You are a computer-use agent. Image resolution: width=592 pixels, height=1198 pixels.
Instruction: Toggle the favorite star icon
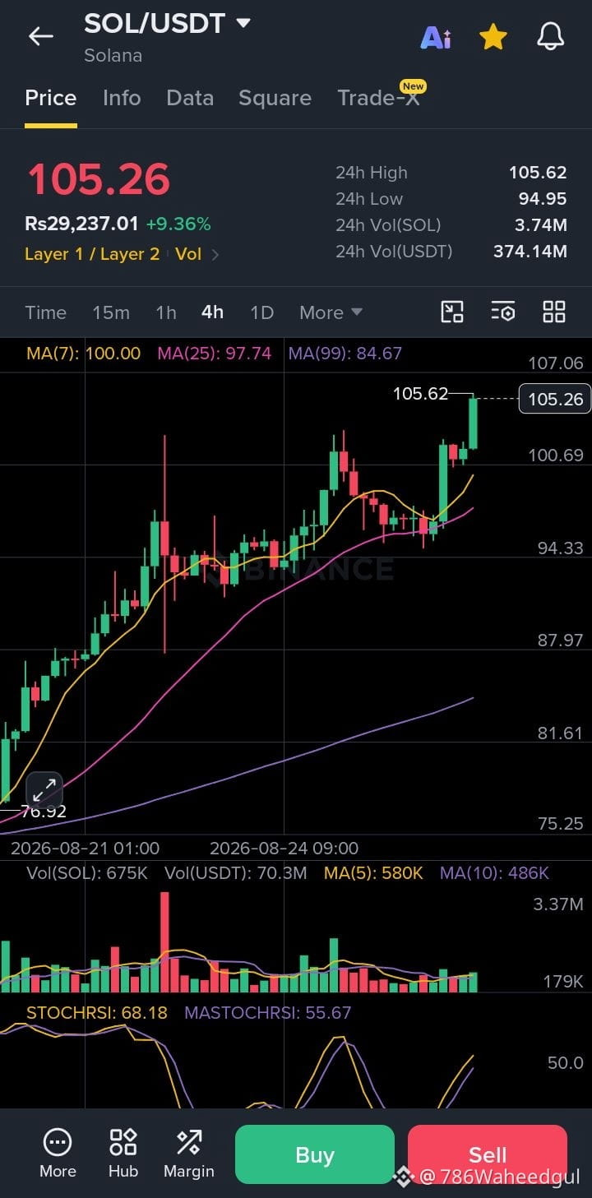[x=493, y=36]
